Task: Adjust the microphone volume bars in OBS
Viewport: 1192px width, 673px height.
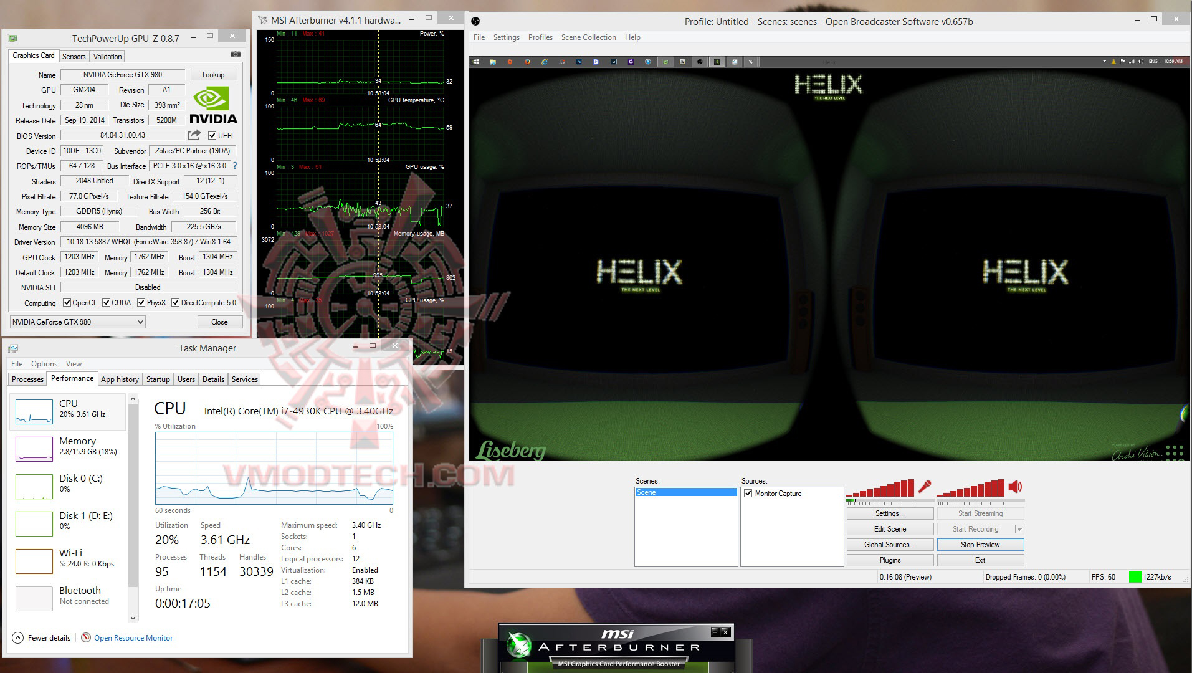Action: pos(880,488)
